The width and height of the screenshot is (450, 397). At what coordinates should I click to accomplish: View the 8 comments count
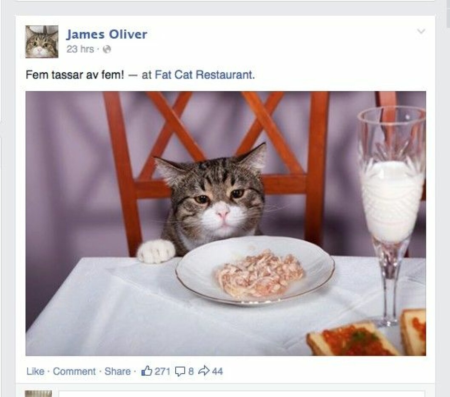coord(191,371)
